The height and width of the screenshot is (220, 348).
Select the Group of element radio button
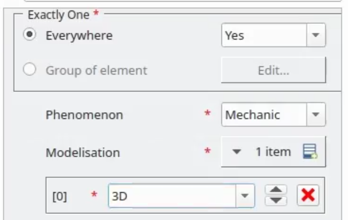click(29, 69)
